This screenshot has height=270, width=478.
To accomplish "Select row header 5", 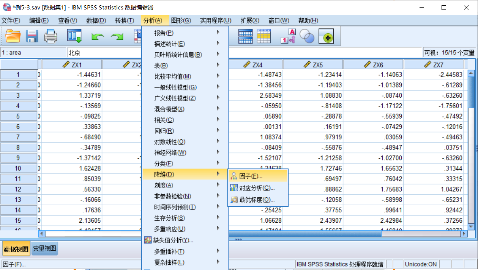I will 18,116.
